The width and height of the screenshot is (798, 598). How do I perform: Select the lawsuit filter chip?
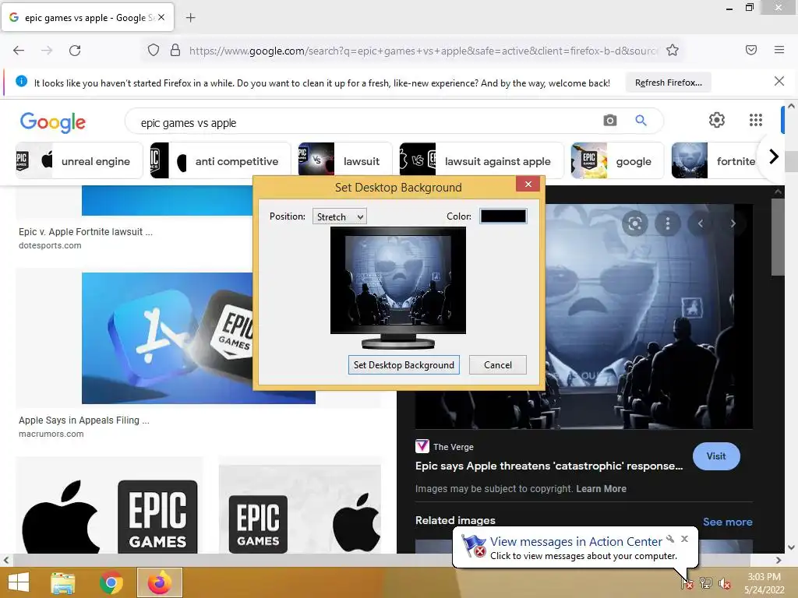[345, 161]
